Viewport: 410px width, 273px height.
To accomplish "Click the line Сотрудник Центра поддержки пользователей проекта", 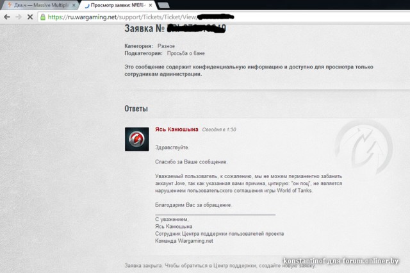I will 219,234.
